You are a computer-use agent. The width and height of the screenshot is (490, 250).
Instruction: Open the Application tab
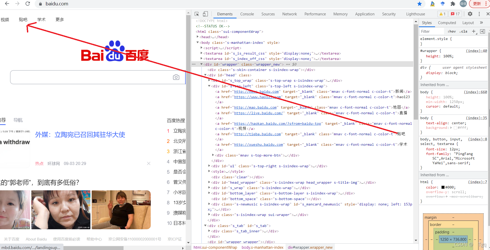point(365,14)
